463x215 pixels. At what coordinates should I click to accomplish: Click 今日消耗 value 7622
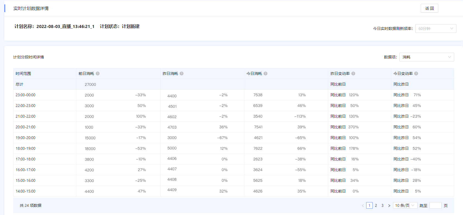(x=258, y=148)
